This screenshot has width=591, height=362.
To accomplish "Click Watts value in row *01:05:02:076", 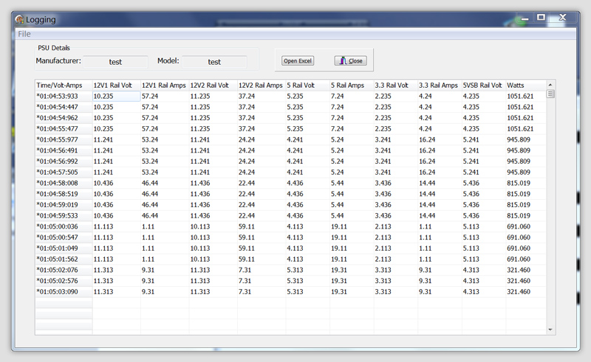I will 519,270.
